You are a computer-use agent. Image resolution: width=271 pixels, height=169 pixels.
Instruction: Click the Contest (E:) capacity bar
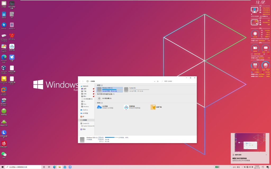(x=139, y=90)
